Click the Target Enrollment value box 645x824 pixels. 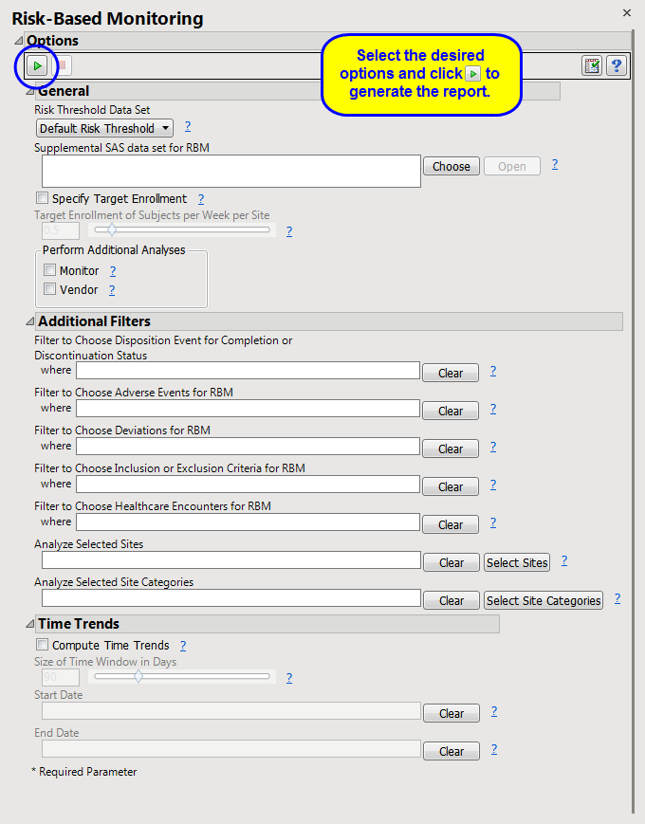61,230
